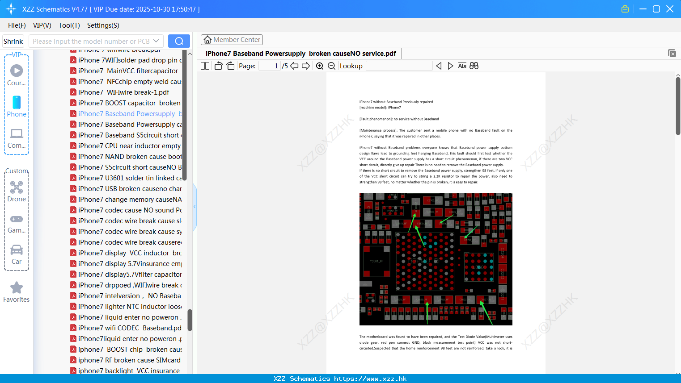Open iPhone7 display VCC inductor file

[x=126, y=253]
